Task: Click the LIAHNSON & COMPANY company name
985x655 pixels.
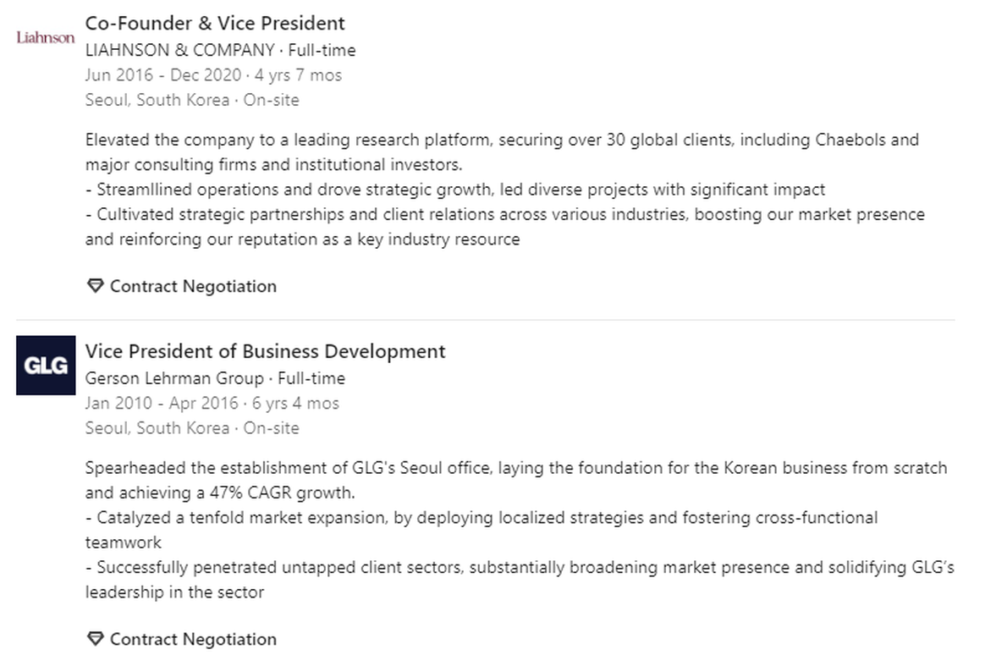Action: (x=179, y=50)
